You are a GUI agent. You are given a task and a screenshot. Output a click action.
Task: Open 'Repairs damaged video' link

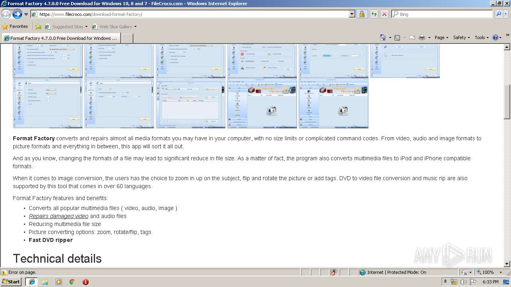coord(58,216)
